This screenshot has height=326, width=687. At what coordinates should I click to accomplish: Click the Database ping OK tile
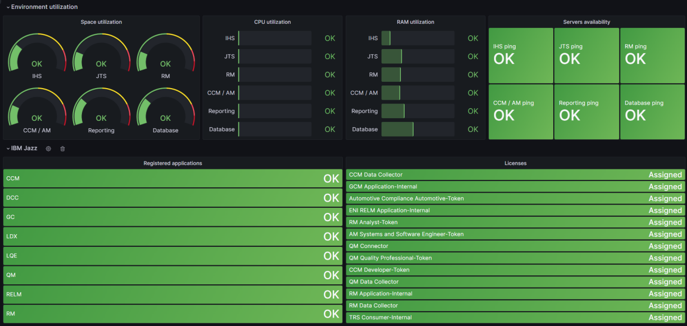click(x=652, y=112)
